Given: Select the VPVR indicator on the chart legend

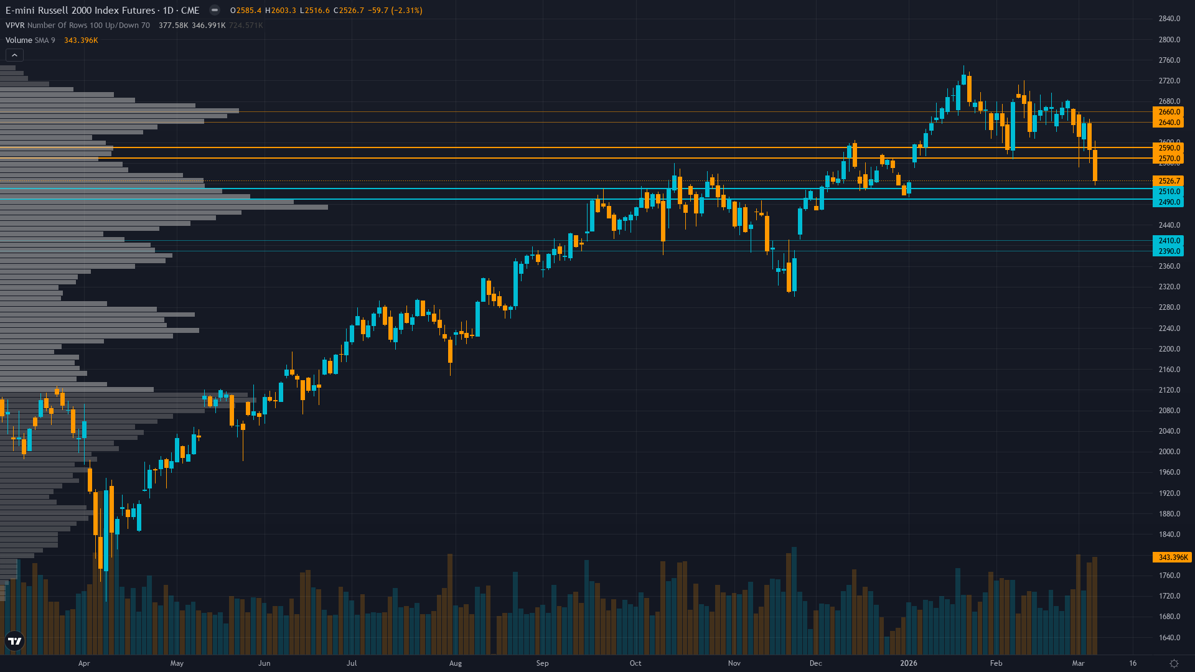Looking at the screenshot, I should click(x=14, y=25).
